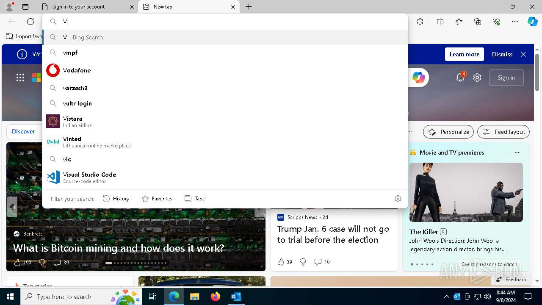This screenshot has height=305, width=542.
Task: Open the Import favorites bookmark item
Action: pyautogui.click(x=25, y=36)
